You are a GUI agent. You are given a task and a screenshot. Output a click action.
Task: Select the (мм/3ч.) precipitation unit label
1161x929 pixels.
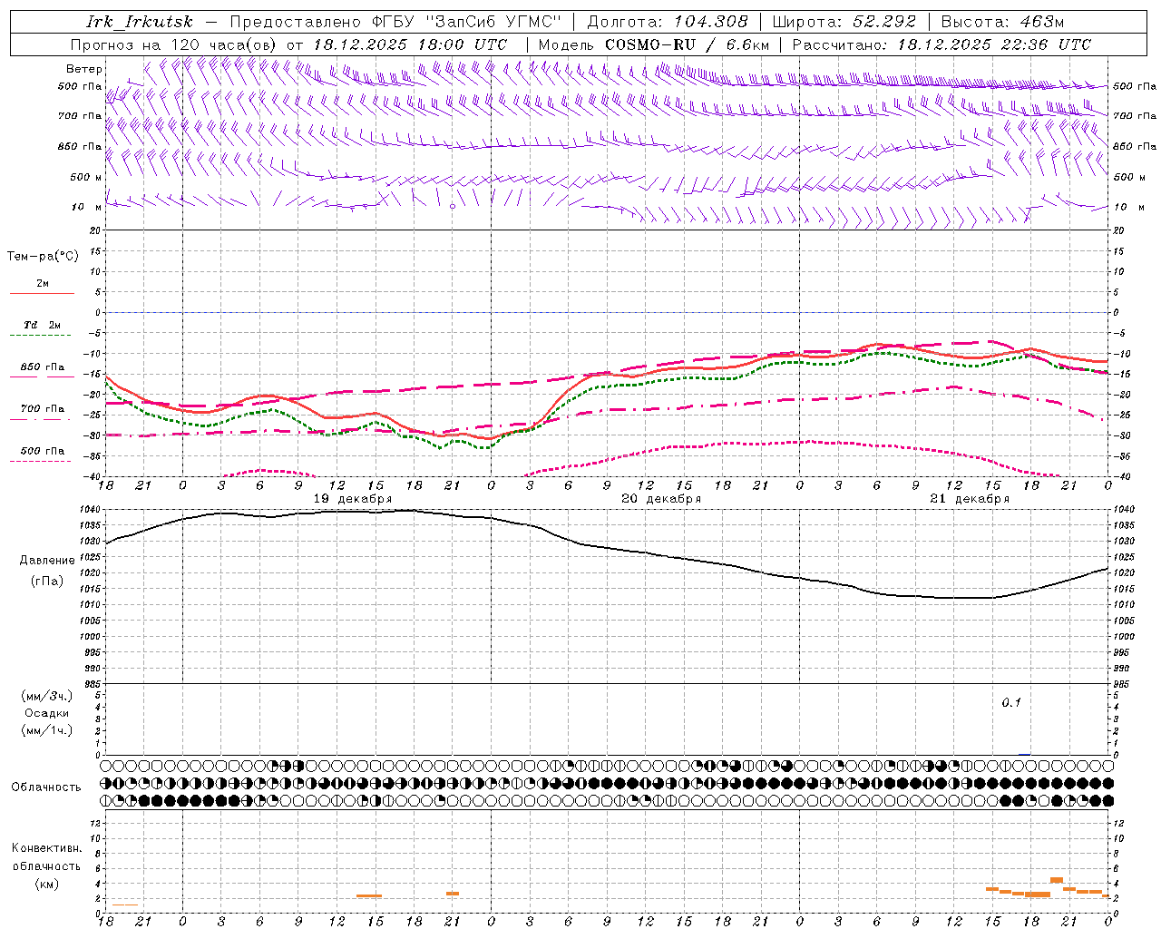pos(47,696)
